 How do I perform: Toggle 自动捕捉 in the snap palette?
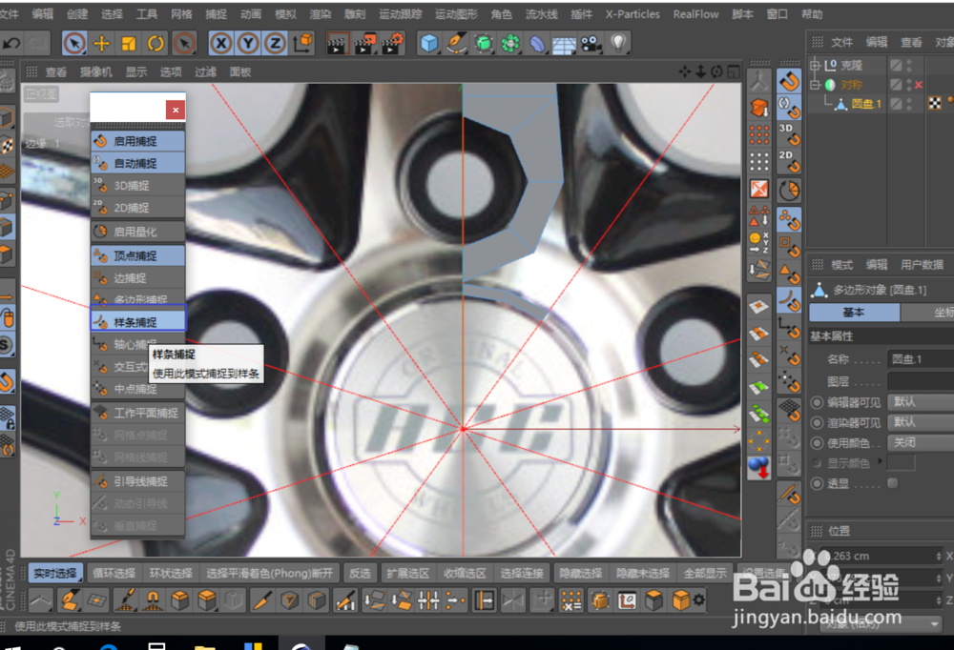138,163
